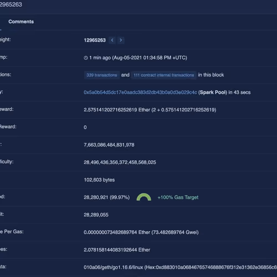
Task: Select the difficulty value 7,663,086,484,831,978
Action: (109, 145)
